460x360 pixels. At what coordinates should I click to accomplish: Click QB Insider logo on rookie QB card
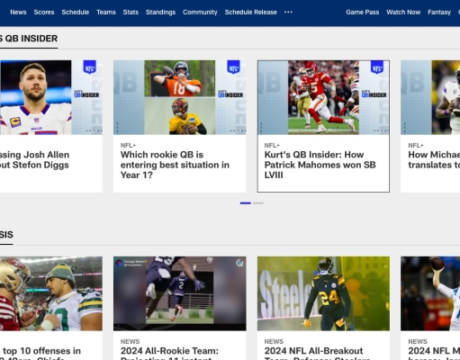230,94
